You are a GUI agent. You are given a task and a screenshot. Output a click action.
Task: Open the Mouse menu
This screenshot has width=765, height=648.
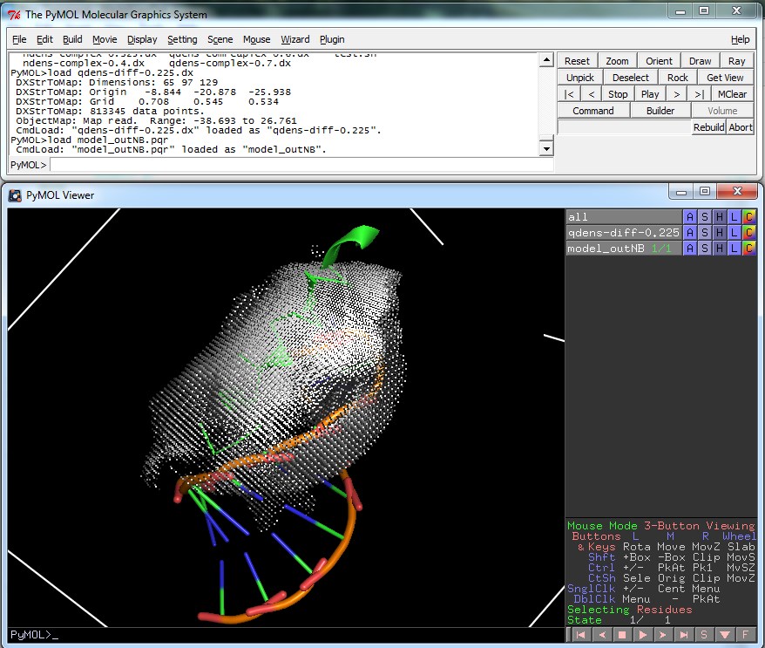257,39
